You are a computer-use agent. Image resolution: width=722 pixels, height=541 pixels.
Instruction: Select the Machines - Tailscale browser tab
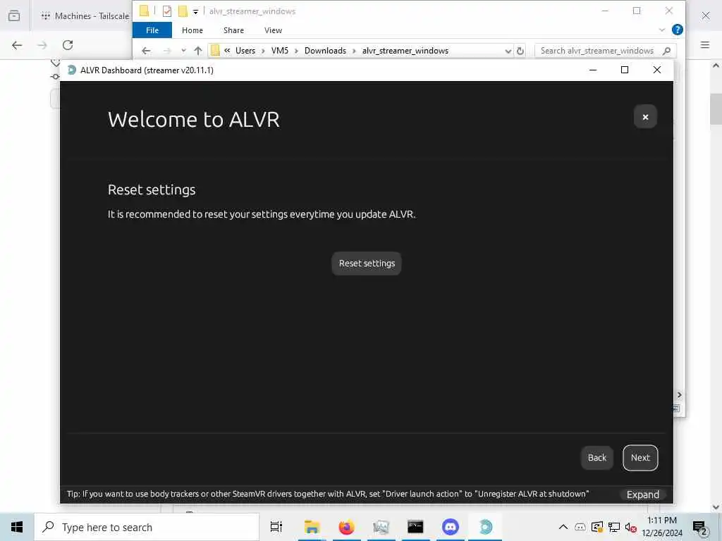point(85,16)
